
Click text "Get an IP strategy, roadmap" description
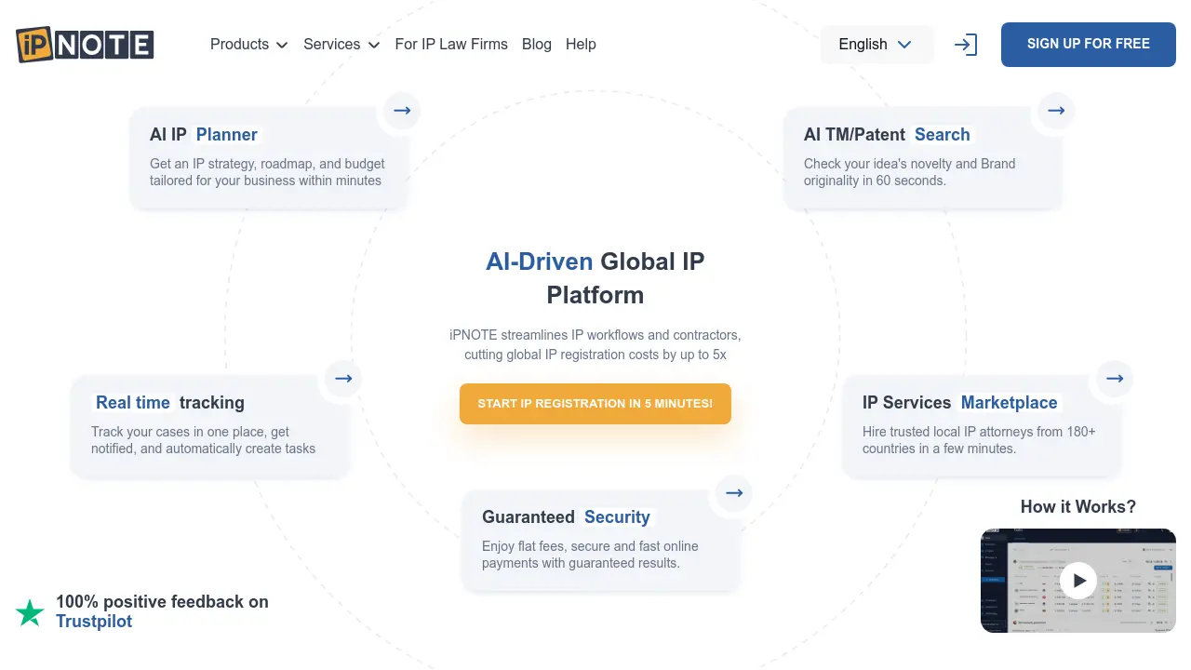pyautogui.click(x=267, y=172)
